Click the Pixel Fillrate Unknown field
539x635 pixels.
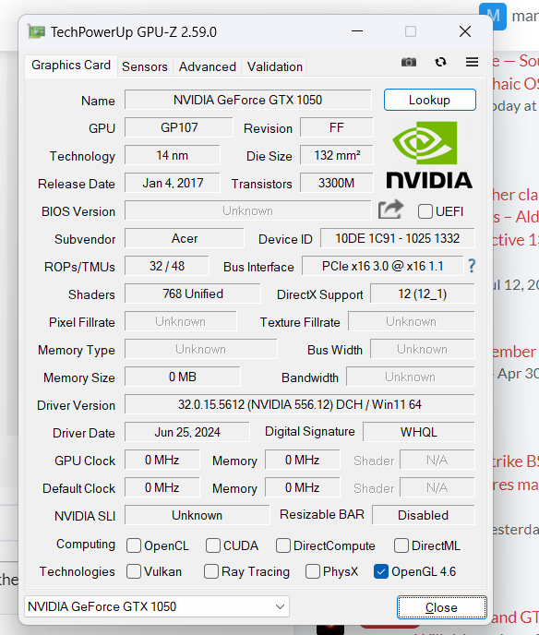[x=181, y=321]
